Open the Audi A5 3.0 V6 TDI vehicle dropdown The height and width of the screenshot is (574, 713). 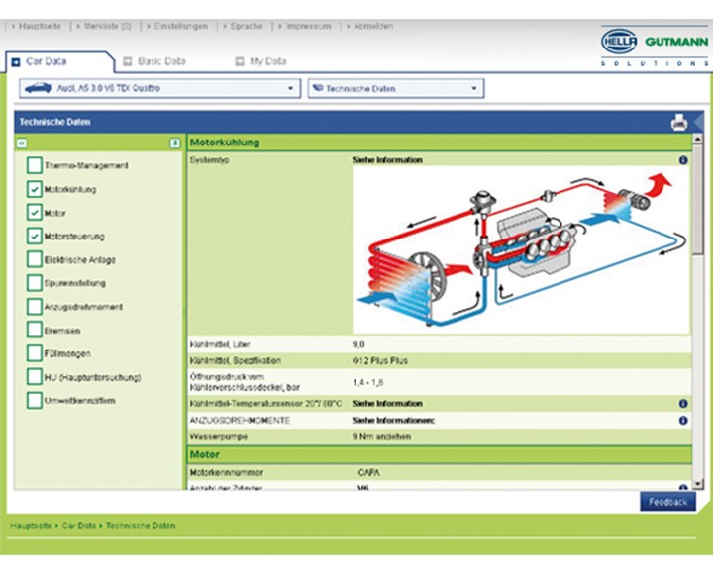pos(158,89)
